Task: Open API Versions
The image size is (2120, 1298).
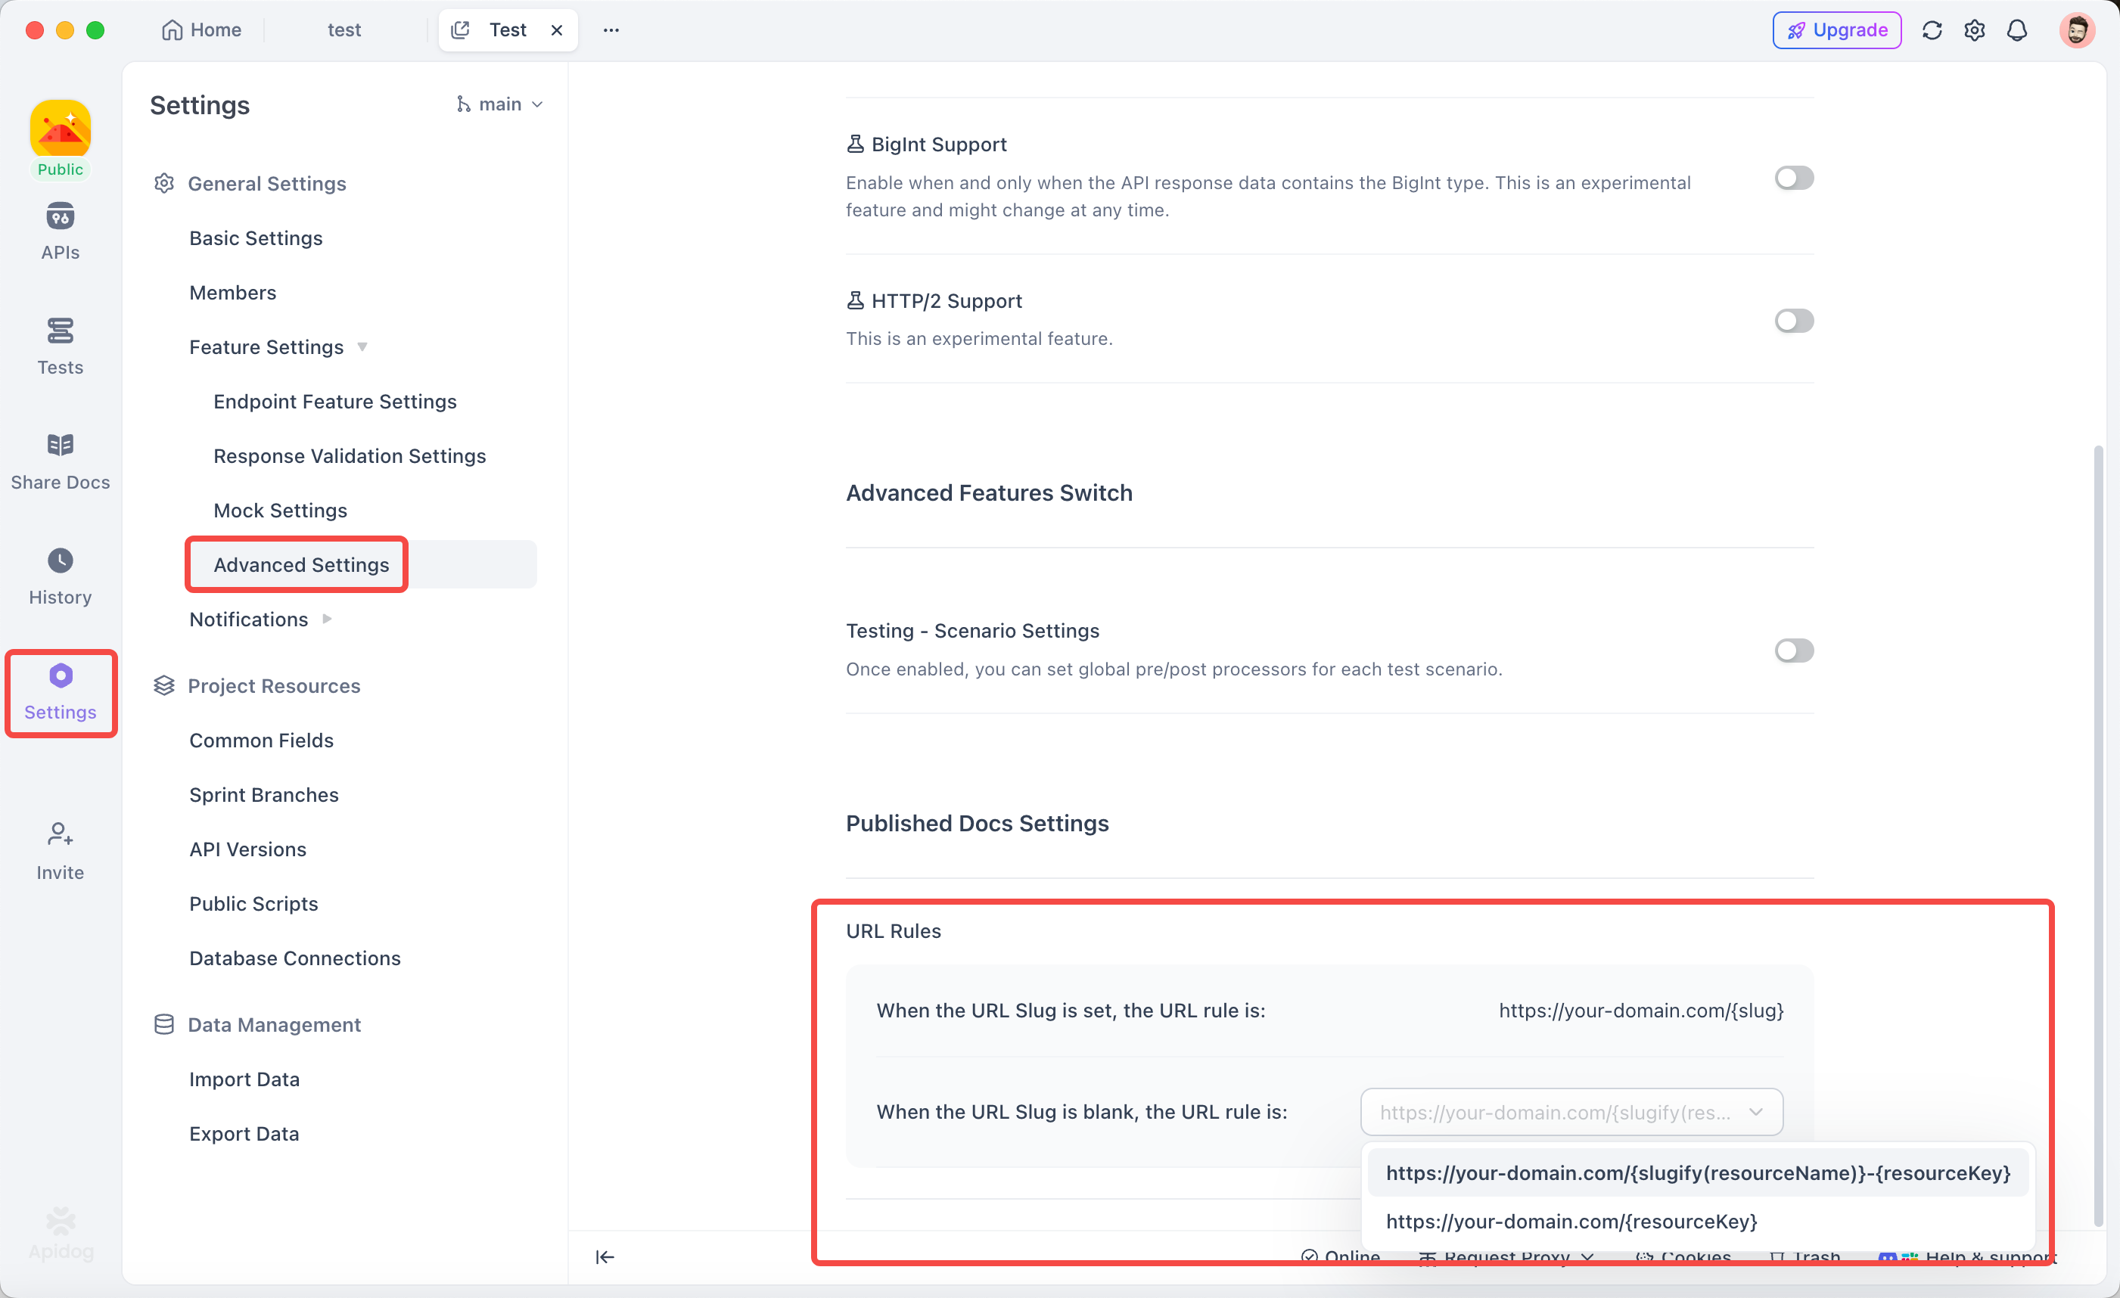Action: click(248, 849)
